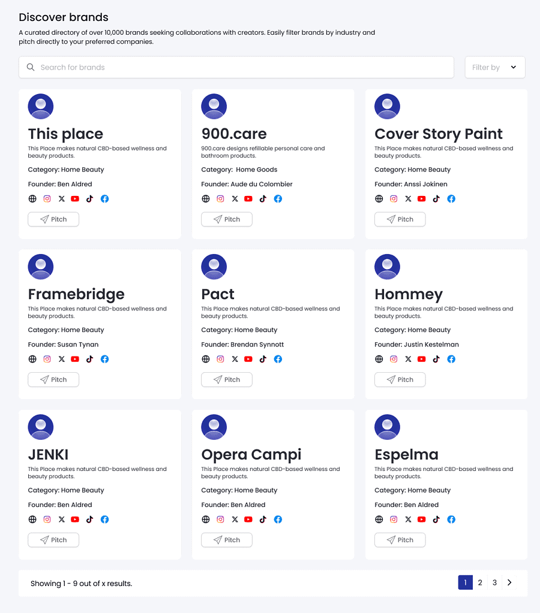
Task: Open Facebook icon on Framebridge card
Action: (x=104, y=359)
